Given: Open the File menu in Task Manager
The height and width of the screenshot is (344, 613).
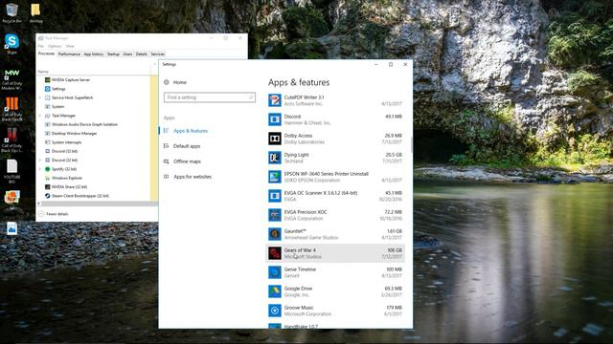Looking at the screenshot, I should click(40, 46).
